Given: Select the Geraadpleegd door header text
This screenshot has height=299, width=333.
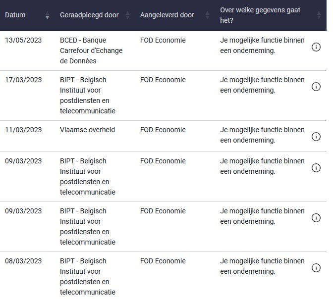Looking at the screenshot, I should tap(89, 15).
